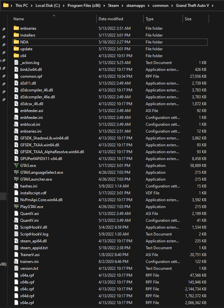The width and height of the screenshot is (224, 308).
Task: Select file GFSDK_TXAA_AlphaResolve.win64.dll
Action: coord(110,152)
